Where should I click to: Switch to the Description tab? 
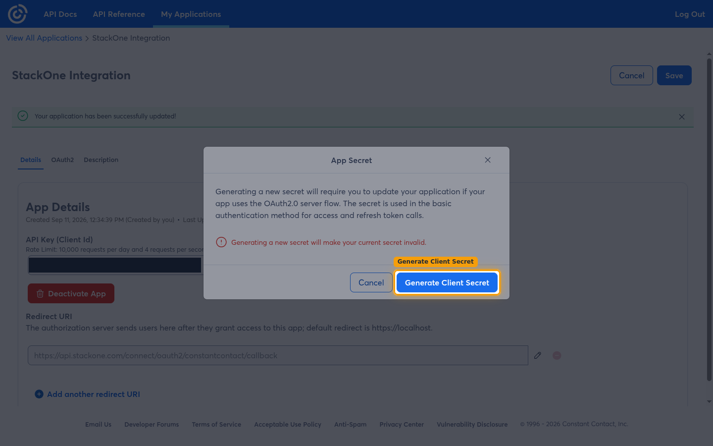click(x=101, y=160)
